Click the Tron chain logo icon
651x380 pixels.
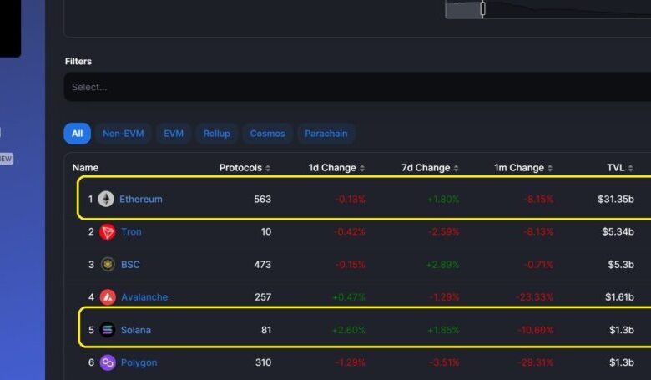point(107,231)
